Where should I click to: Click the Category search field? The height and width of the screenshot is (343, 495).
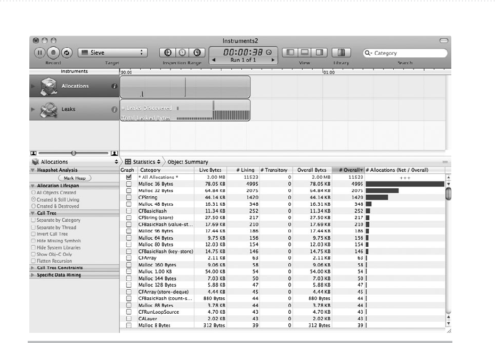405,53
